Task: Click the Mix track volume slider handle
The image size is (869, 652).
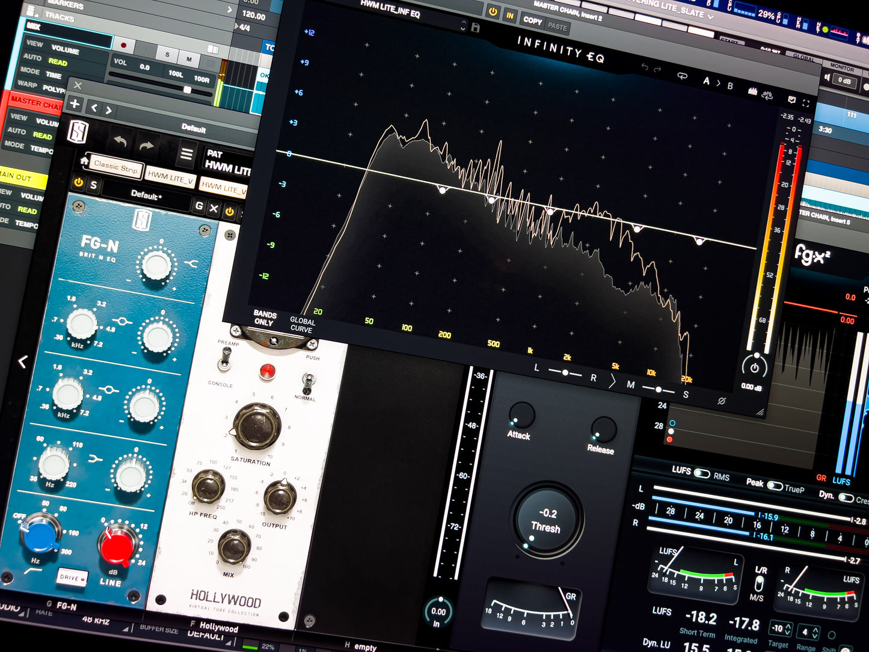Action: click(188, 90)
